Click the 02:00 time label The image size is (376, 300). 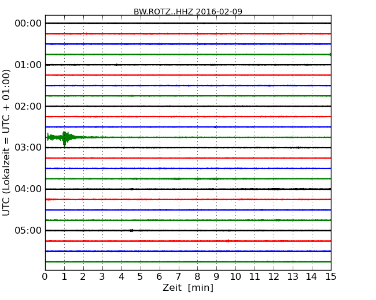(28, 106)
